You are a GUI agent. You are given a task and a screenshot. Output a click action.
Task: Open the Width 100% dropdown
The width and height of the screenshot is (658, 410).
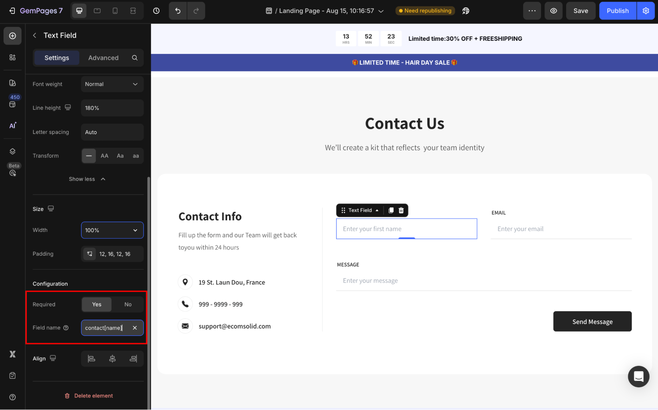(112, 230)
